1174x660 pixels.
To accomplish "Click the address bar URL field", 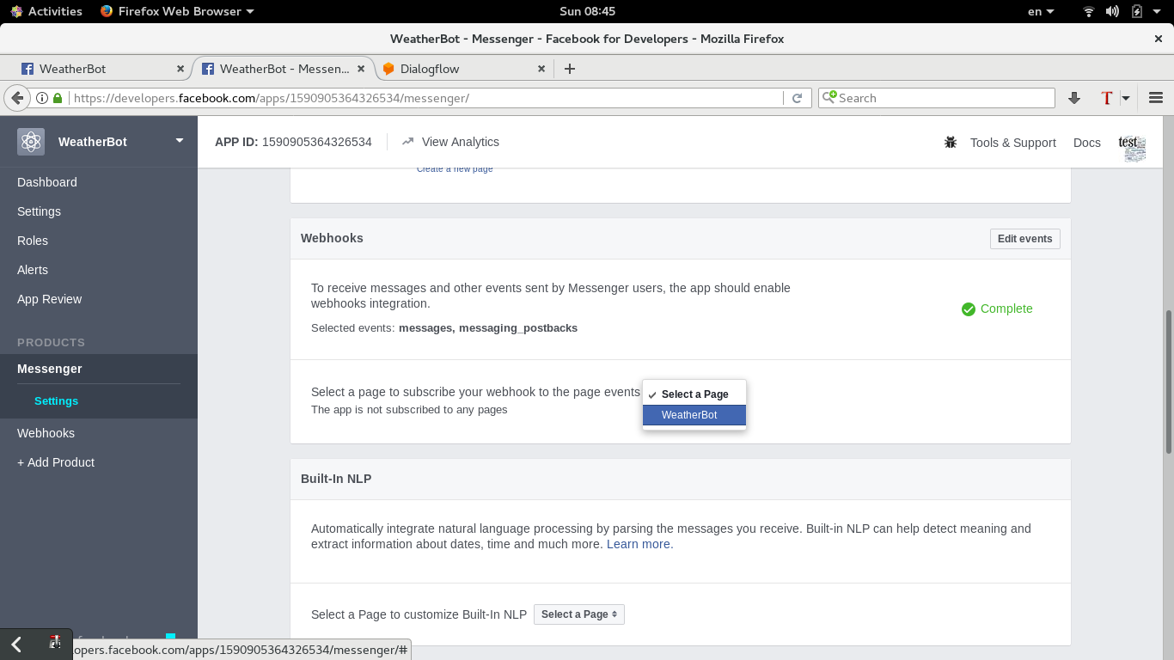I will click(x=426, y=98).
